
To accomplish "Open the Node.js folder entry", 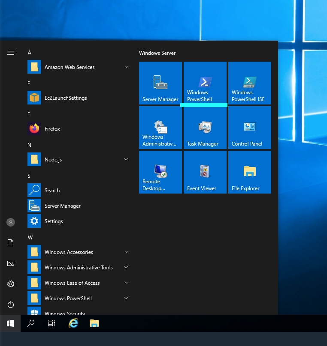I will tap(79, 159).
